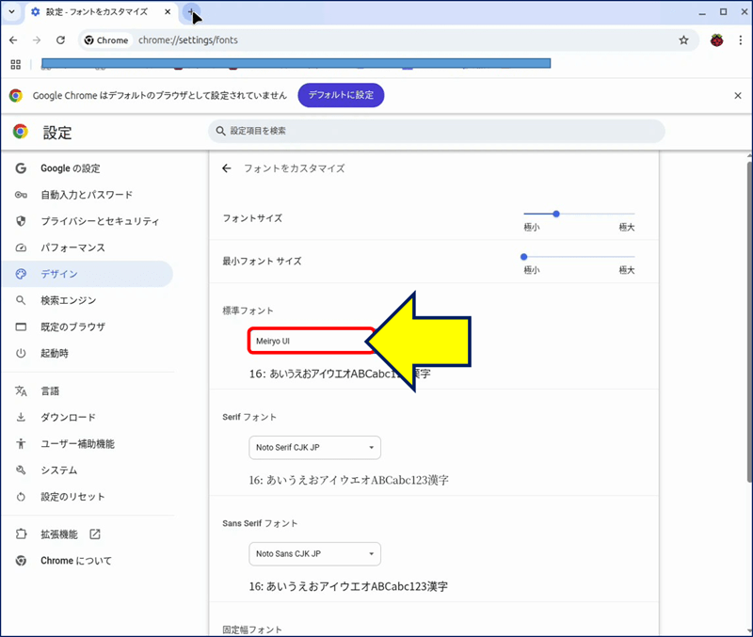Click back arrow beside フォントをカスタマイズ
The image size is (753, 637).
coord(227,168)
